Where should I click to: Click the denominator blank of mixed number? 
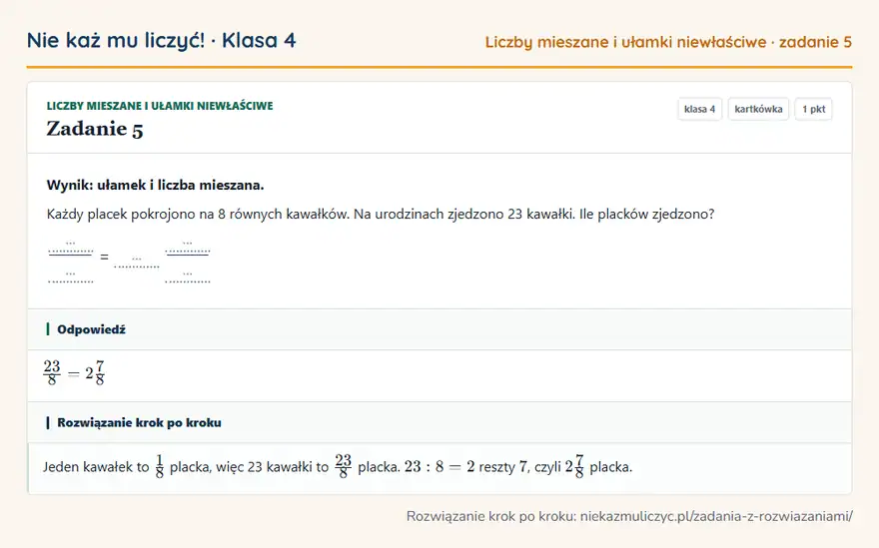coord(188,276)
